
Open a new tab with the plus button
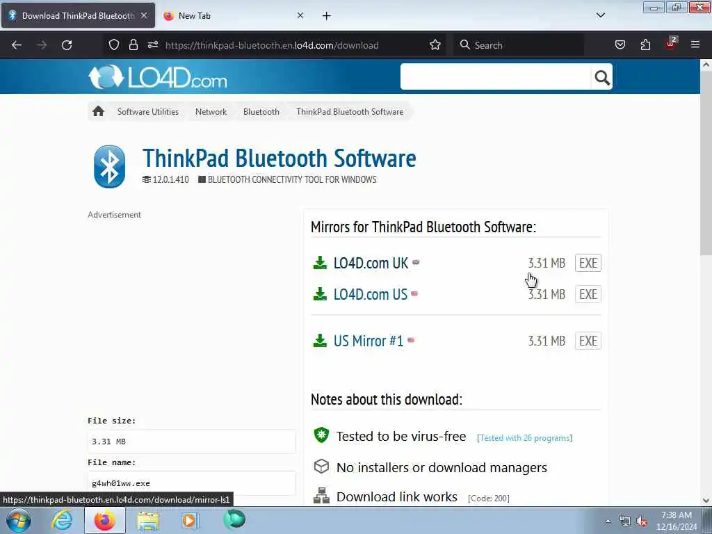327,16
